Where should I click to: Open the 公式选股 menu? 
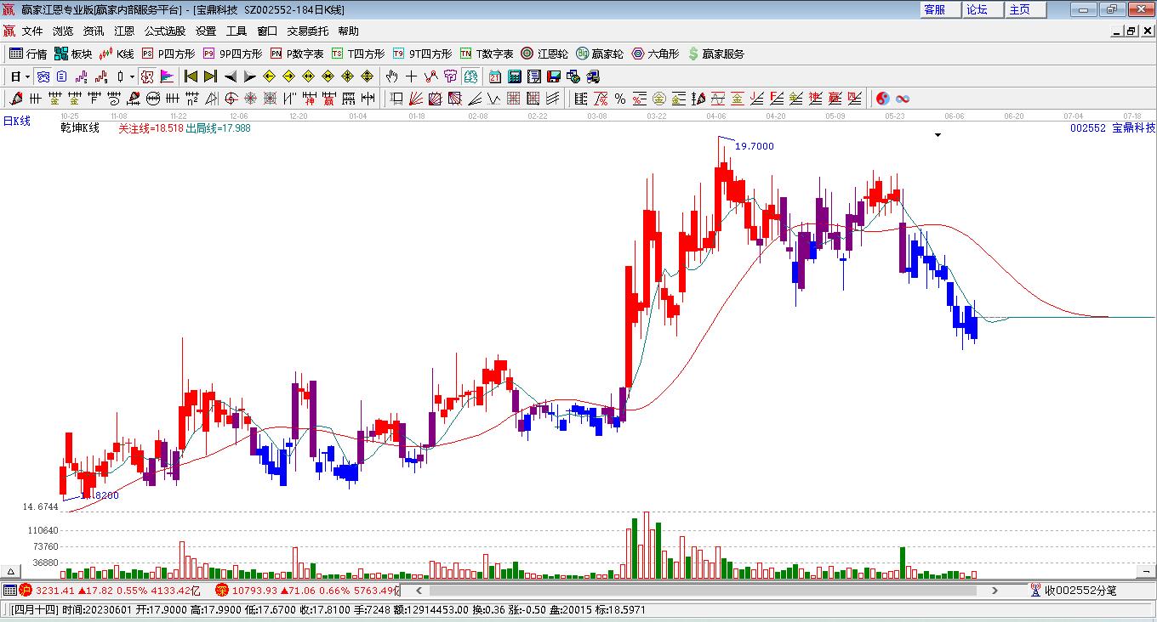click(165, 31)
